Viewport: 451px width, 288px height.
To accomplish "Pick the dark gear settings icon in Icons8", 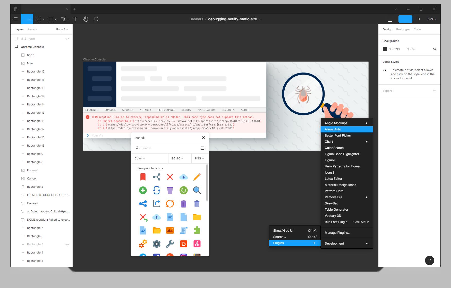I will pos(157,244).
